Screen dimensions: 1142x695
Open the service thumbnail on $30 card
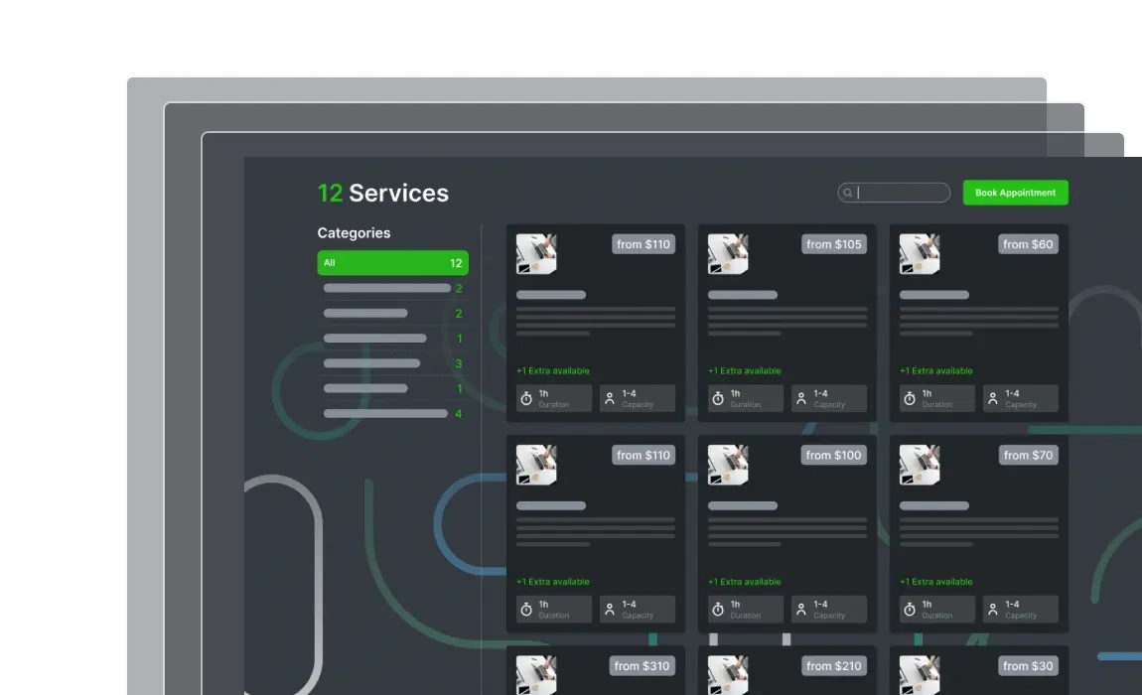click(920, 674)
